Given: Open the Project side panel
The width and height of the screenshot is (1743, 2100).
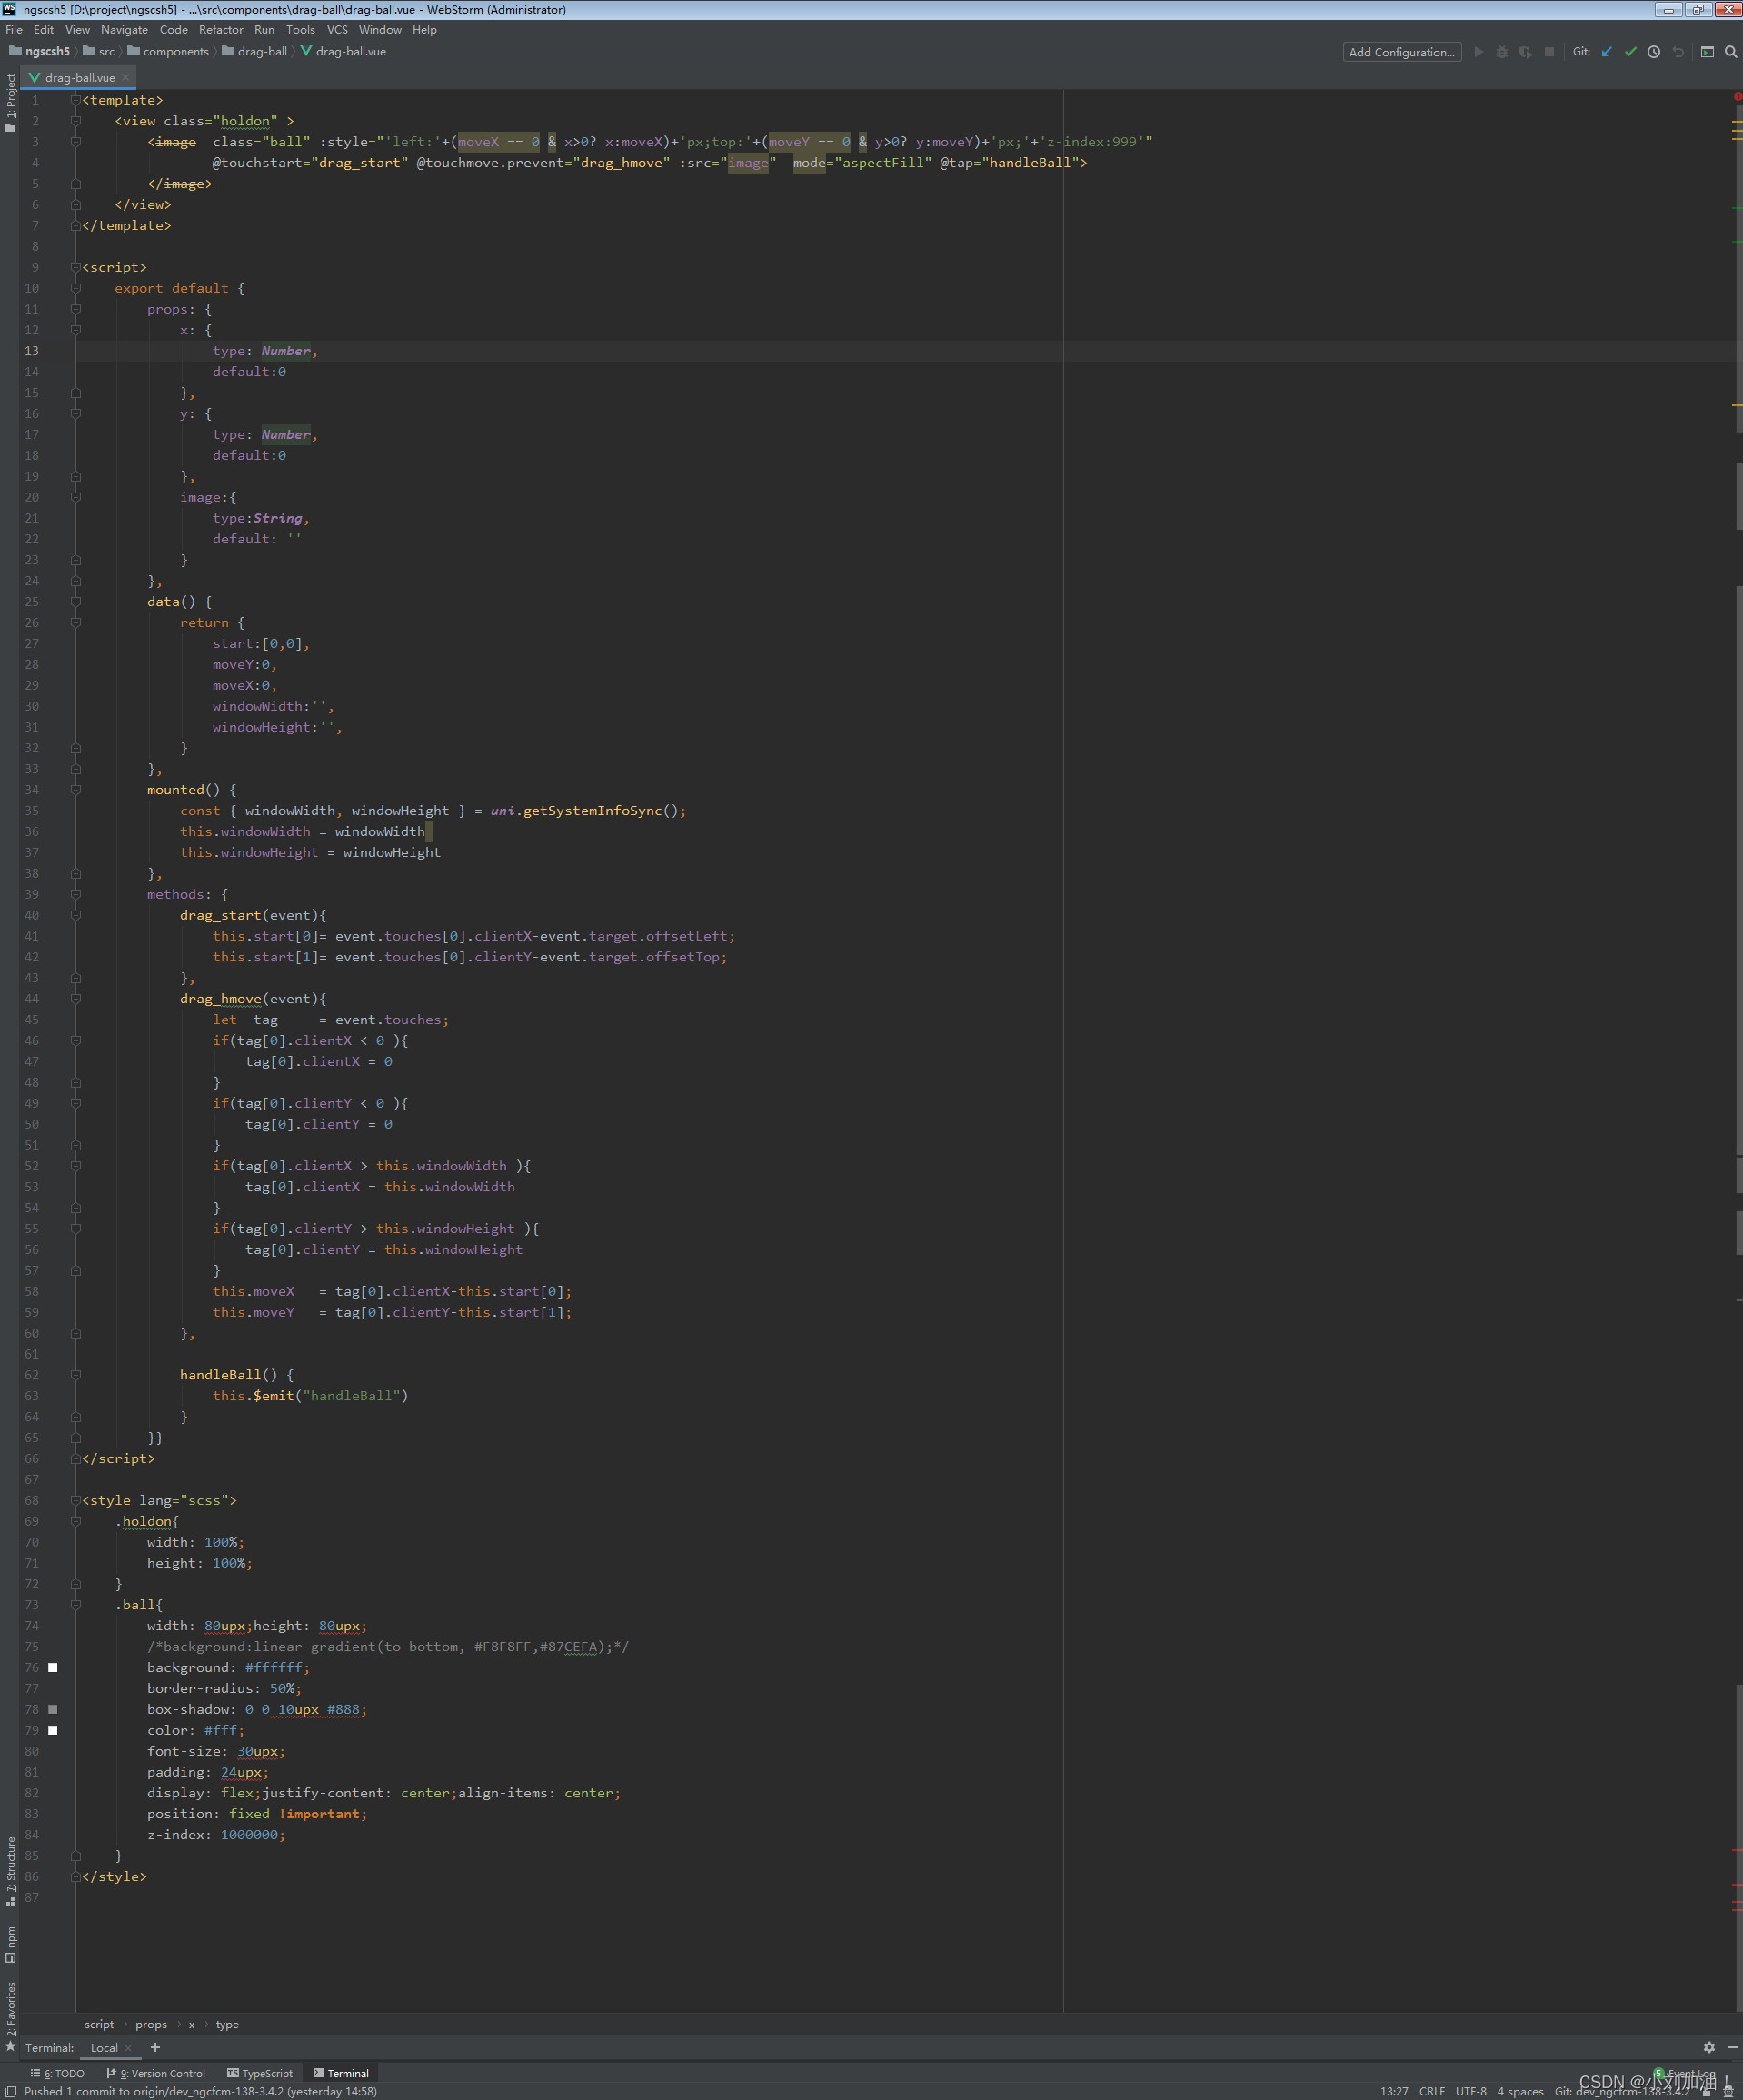Looking at the screenshot, I should tap(10, 102).
